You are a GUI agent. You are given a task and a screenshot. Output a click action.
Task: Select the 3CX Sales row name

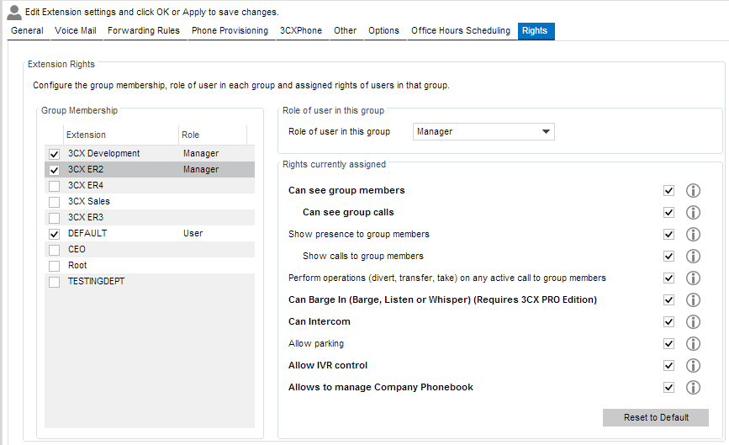click(89, 201)
